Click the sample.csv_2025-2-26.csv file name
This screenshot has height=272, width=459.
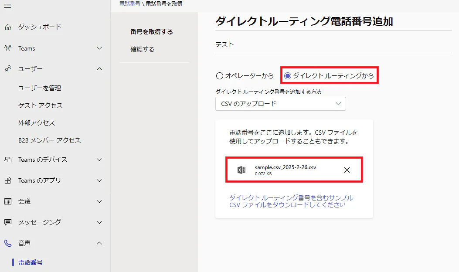tap(286, 167)
